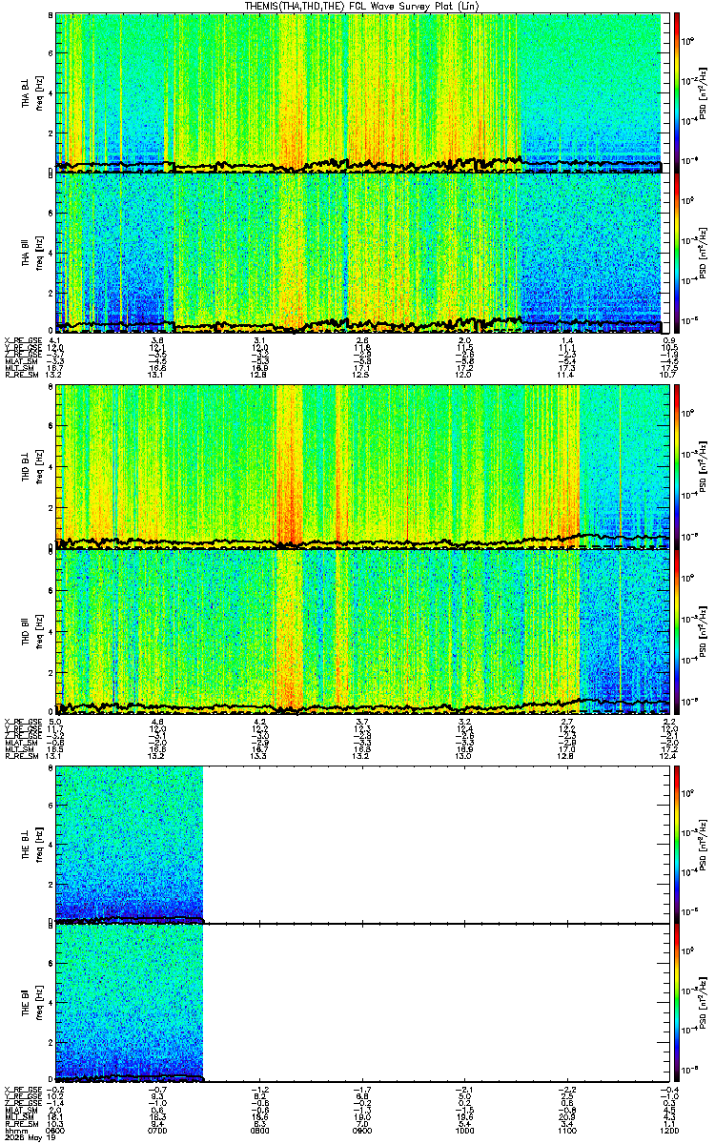Image resolution: width=715 pixels, height=1144 pixels.
Task: Click the PSD color bar beside THA B-parallel
Action: [677, 252]
